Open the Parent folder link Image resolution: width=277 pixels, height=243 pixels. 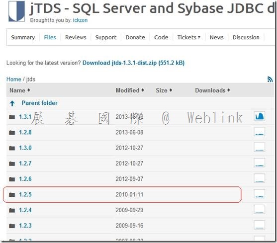pos(39,103)
